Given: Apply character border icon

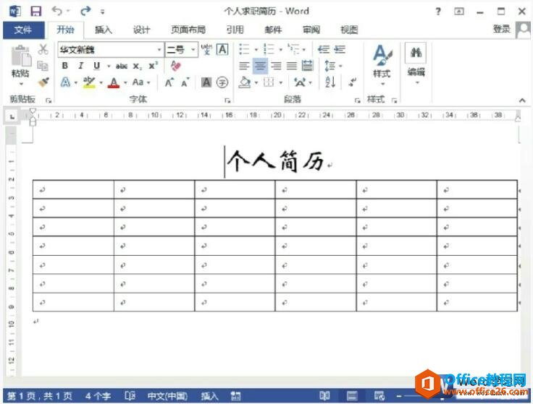Looking at the screenshot, I should pos(222,50).
